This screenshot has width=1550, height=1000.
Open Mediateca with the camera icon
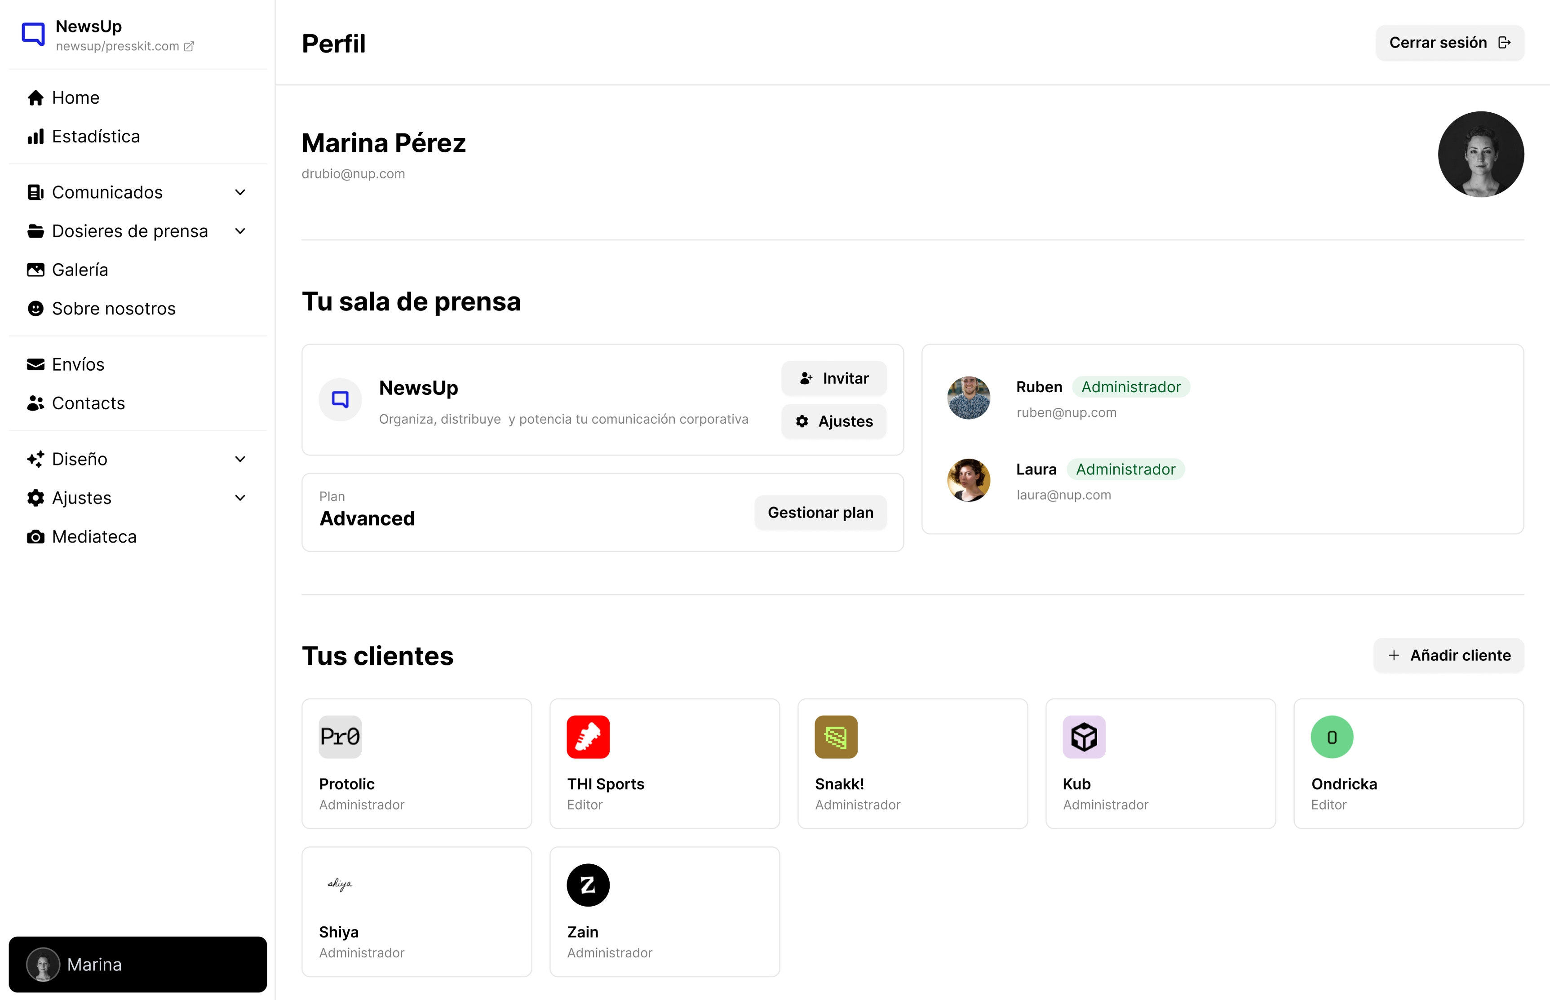(35, 536)
